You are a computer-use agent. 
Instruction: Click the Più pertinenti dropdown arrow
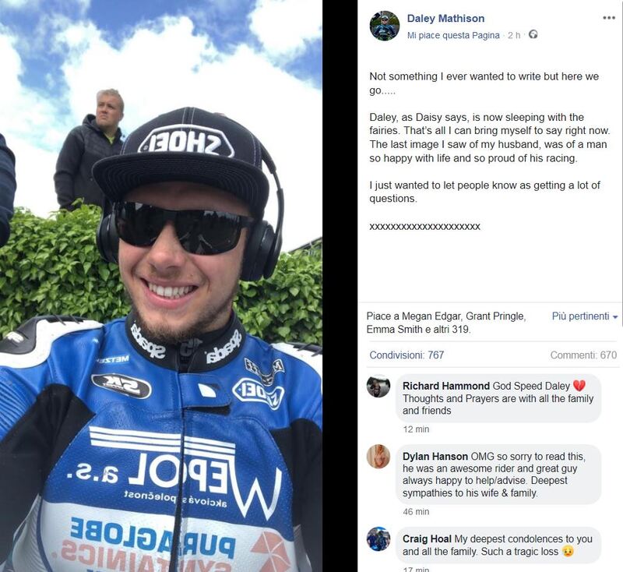pyautogui.click(x=615, y=317)
